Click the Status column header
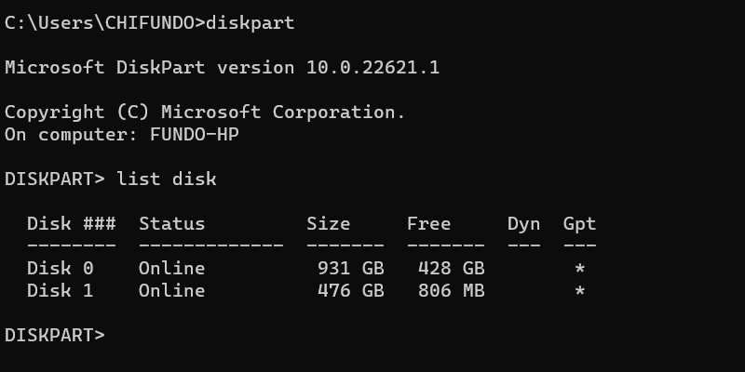 pyautogui.click(x=171, y=223)
